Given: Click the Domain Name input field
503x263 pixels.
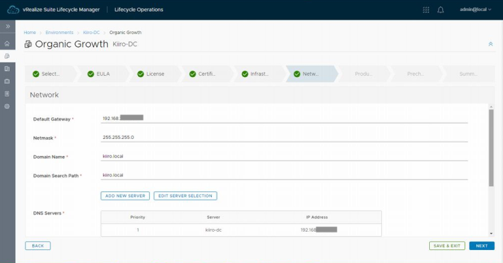Looking at the screenshot, I should tap(284, 156).
